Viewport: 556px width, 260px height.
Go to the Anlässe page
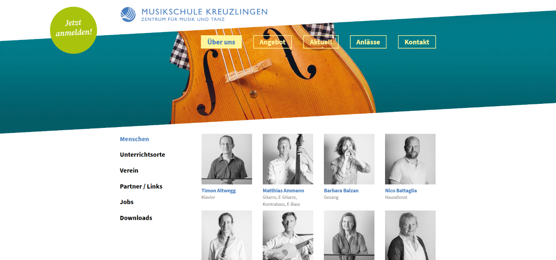pos(368,42)
